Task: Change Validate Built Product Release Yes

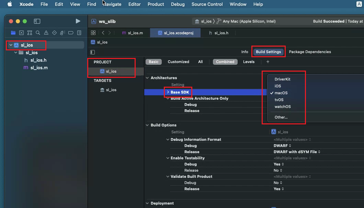Action: click(278, 189)
